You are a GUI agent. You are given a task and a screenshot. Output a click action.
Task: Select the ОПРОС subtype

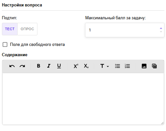27,29
